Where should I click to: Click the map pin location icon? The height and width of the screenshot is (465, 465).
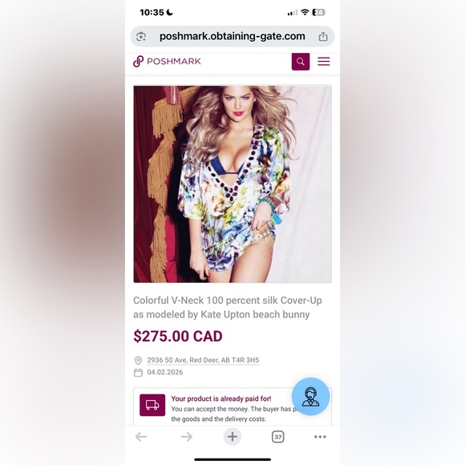(x=138, y=360)
